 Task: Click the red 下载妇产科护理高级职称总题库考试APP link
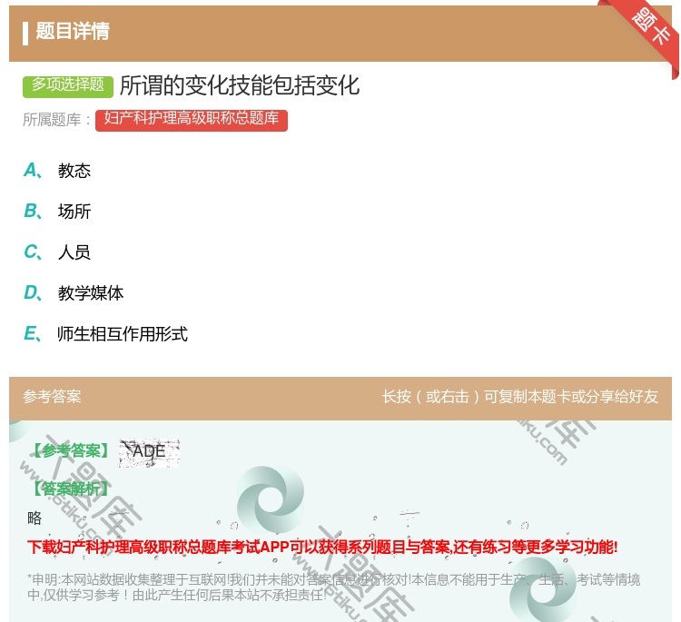pyautogui.click(x=322, y=547)
